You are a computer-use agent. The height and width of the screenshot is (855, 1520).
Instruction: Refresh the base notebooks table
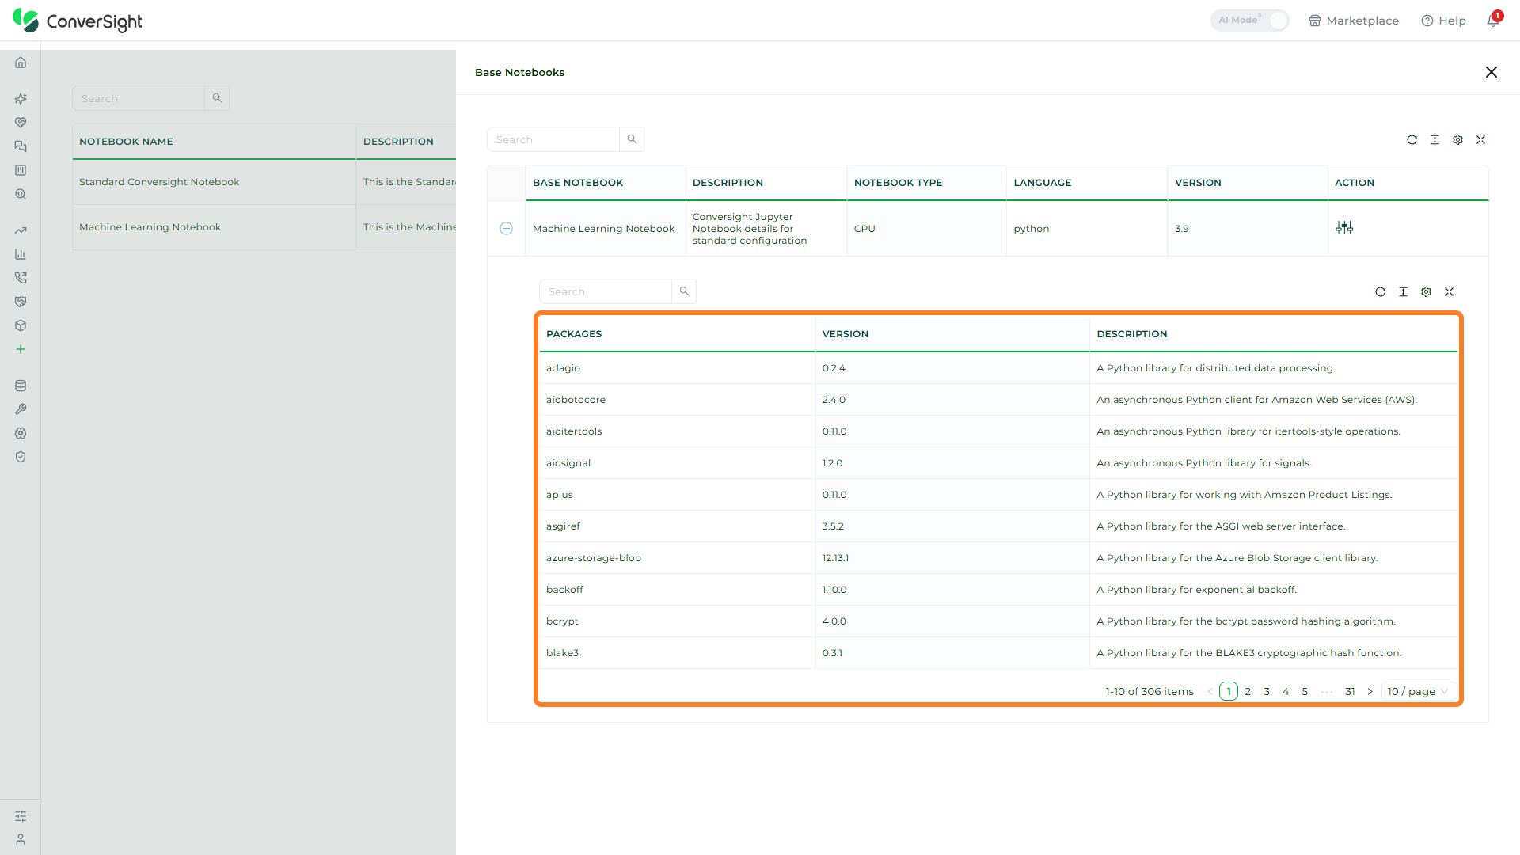click(1412, 140)
